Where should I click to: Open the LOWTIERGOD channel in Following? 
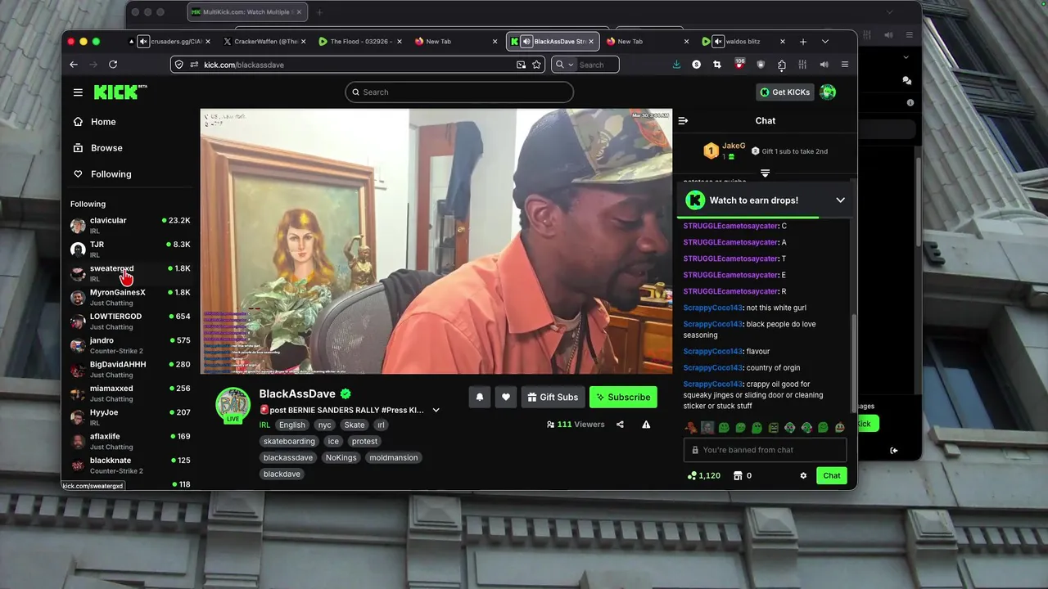point(130,321)
